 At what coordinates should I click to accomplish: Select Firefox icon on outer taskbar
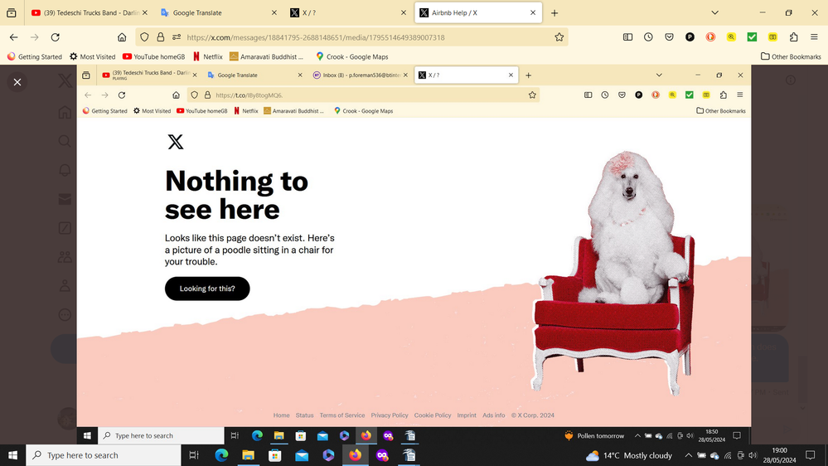click(356, 455)
